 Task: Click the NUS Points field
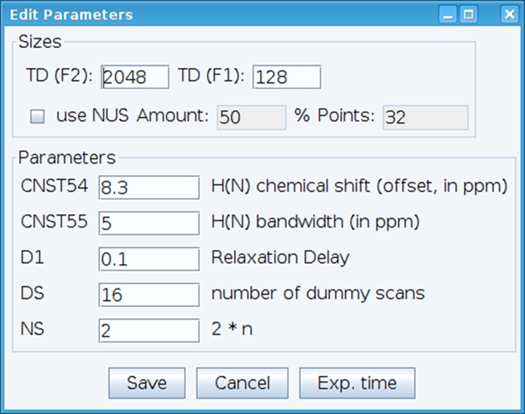coord(425,117)
